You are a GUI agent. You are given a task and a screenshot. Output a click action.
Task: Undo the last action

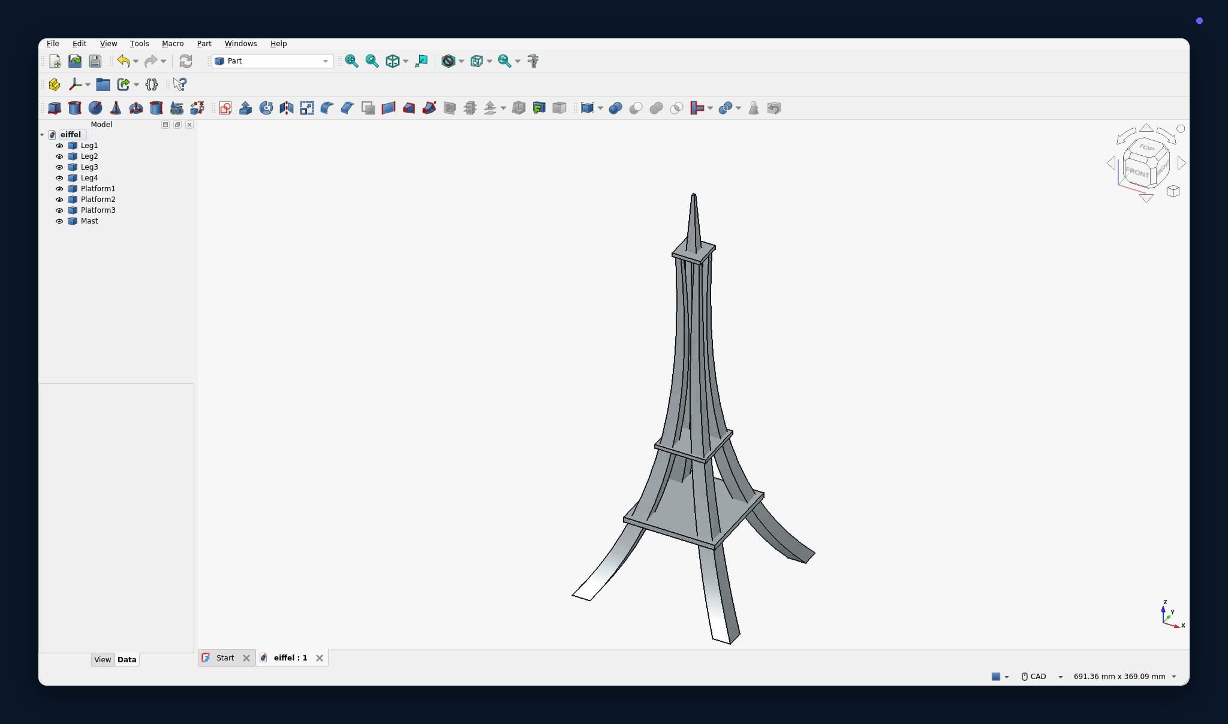click(x=124, y=61)
